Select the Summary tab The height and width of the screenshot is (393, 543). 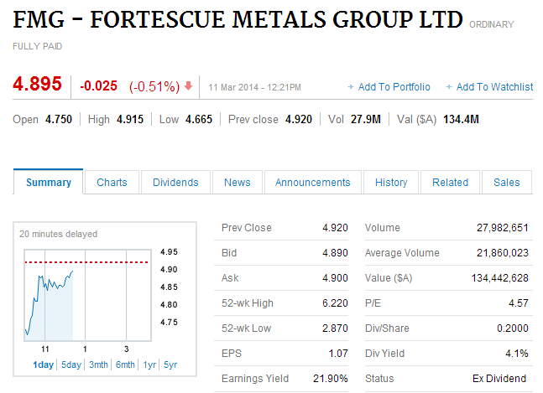click(49, 183)
